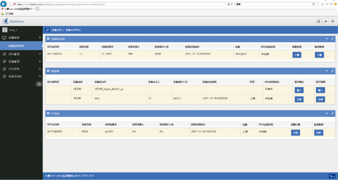Open the 数据库维护 sidebar menu
Image resolution: width=338 pixels, height=180 pixels.
click(x=21, y=77)
